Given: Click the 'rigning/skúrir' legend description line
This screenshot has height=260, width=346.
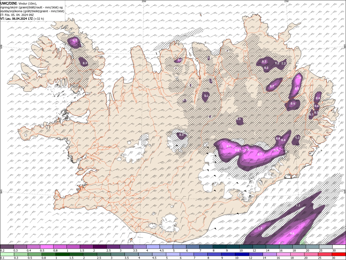Looking at the screenshot, I should (x=32, y=7).
